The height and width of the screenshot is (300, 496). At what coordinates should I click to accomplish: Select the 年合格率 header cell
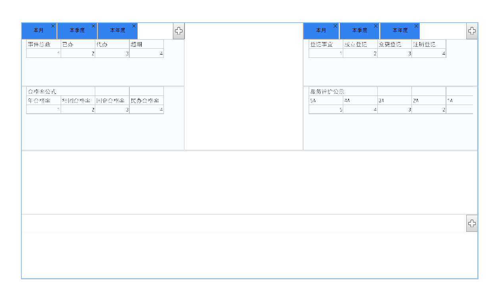pyautogui.click(x=44, y=101)
